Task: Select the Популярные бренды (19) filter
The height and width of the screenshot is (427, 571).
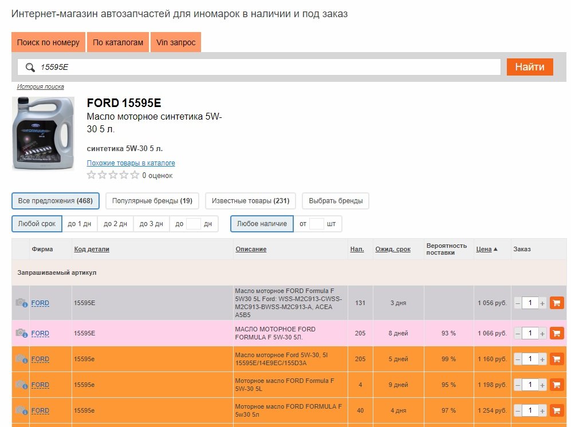Action: (152, 201)
